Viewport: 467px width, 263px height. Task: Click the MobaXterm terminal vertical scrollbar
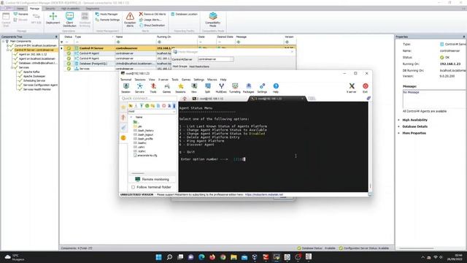pyautogui.click(x=370, y=146)
